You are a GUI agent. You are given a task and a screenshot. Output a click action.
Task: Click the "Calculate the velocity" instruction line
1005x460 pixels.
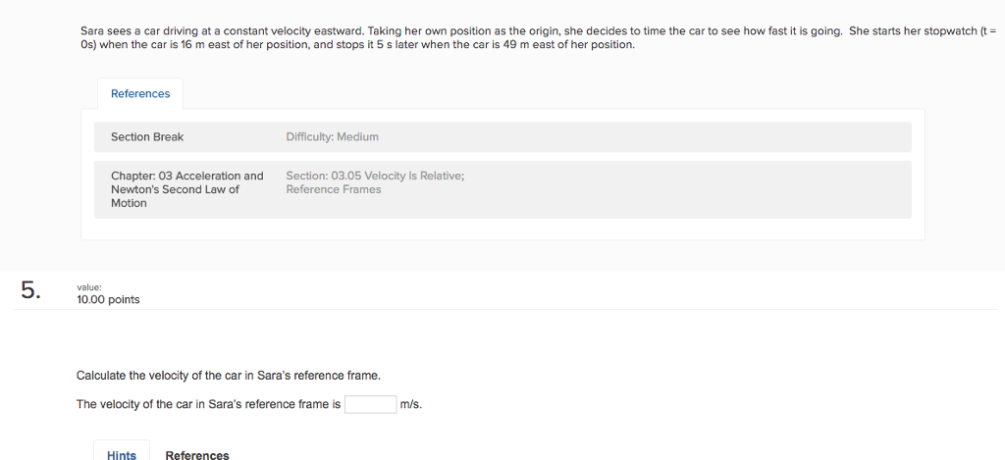click(228, 376)
